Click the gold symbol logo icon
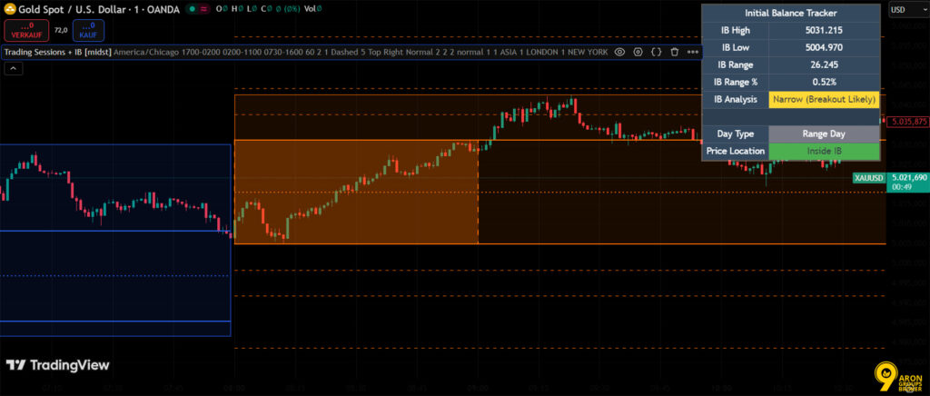The width and height of the screenshot is (930, 396). point(9,9)
